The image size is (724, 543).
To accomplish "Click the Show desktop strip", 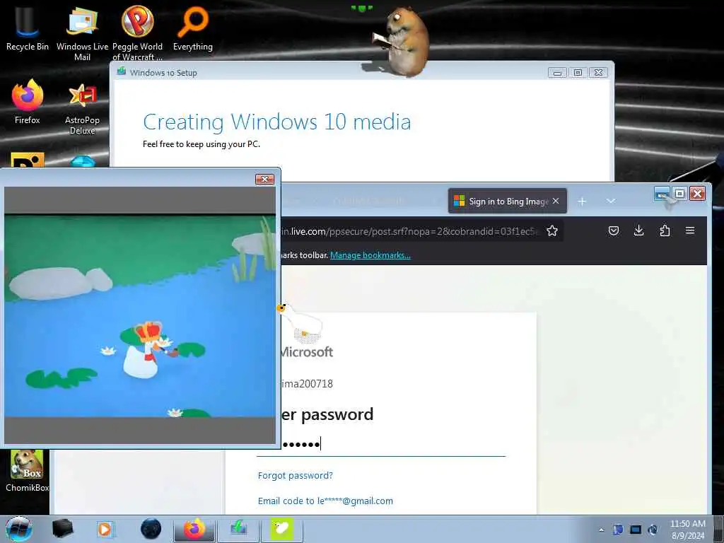I will pos(719,529).
